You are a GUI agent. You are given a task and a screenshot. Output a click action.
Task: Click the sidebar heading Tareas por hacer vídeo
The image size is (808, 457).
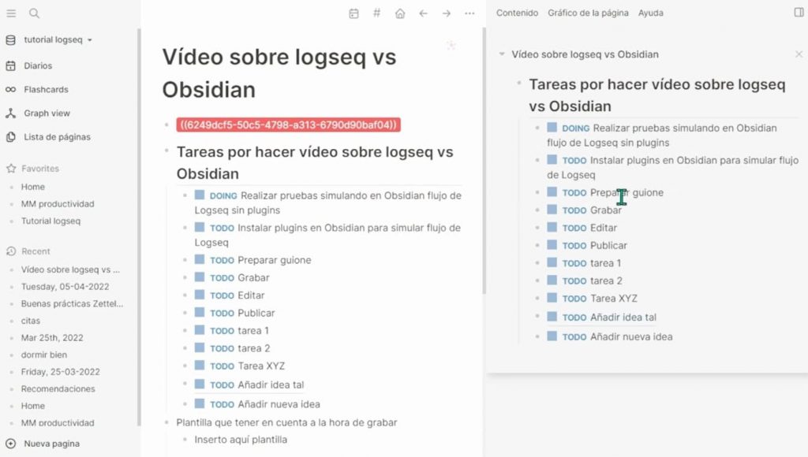tap(657, 95)
